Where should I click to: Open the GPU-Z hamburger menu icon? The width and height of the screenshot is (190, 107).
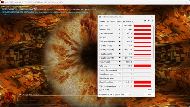pos(153,21)
